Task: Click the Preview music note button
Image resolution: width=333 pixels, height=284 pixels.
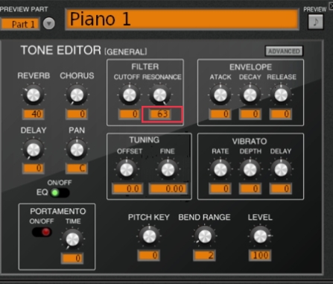Action: click(315, 22)
